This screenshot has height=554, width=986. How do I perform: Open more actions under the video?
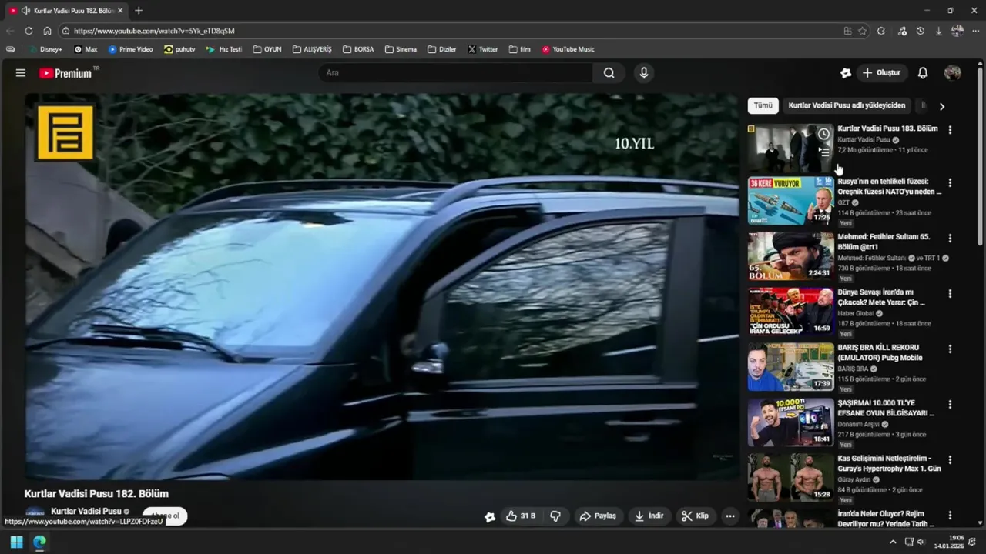click(730, 516)
